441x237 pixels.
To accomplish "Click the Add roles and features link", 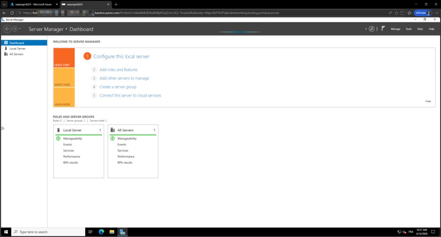I will 118,70.
